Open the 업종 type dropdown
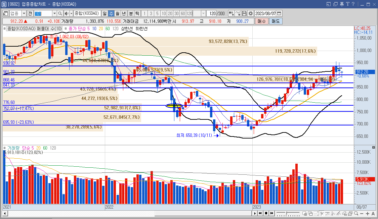The height and width of the screenshot is (219, 378). tap(24, 13)
